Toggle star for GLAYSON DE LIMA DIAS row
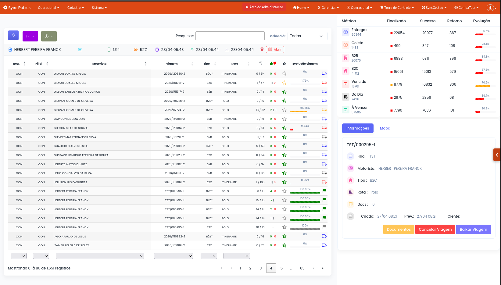 284,119
